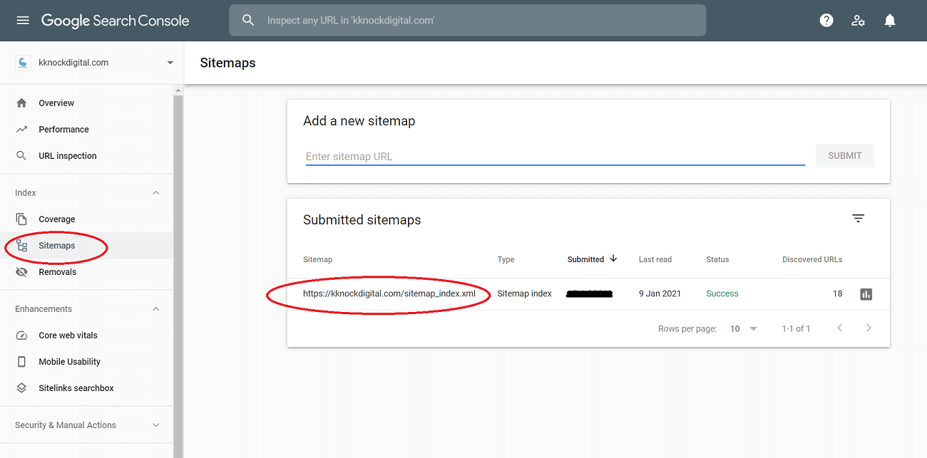Click the Sitelinks searchbox layers icon

pos(22,387)
